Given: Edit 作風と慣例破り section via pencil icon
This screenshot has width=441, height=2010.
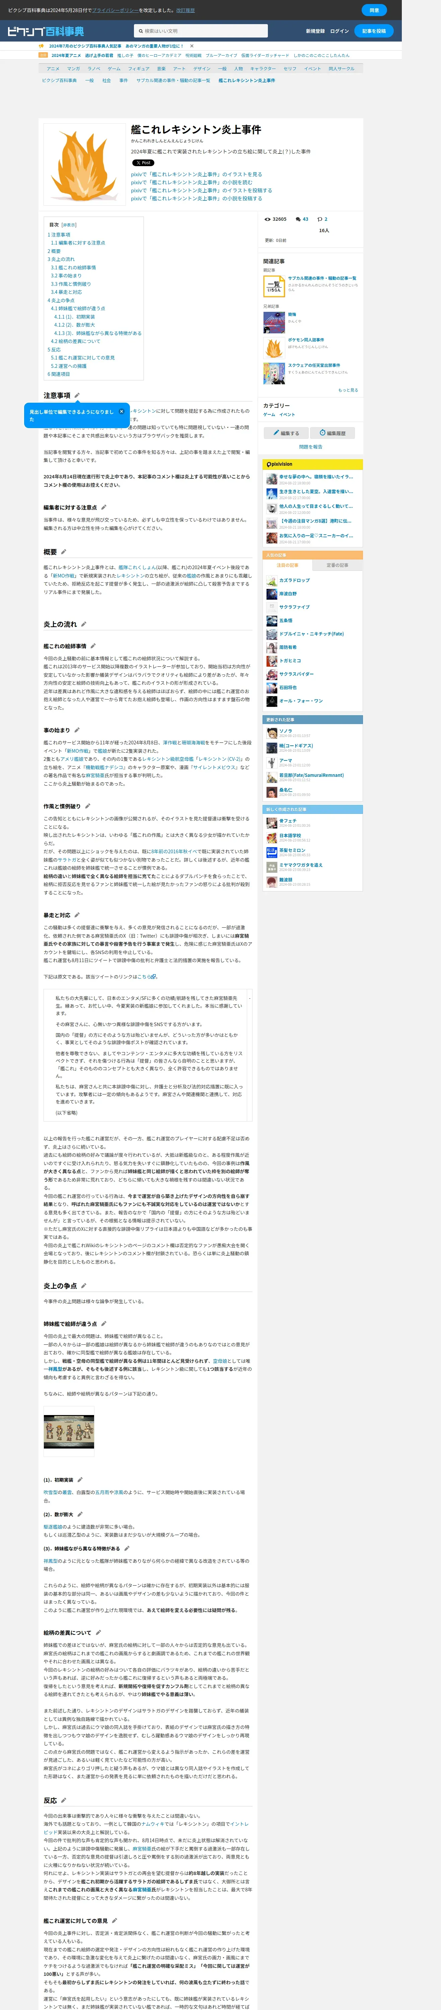Looking at the screenshot, I should point(87,806).
